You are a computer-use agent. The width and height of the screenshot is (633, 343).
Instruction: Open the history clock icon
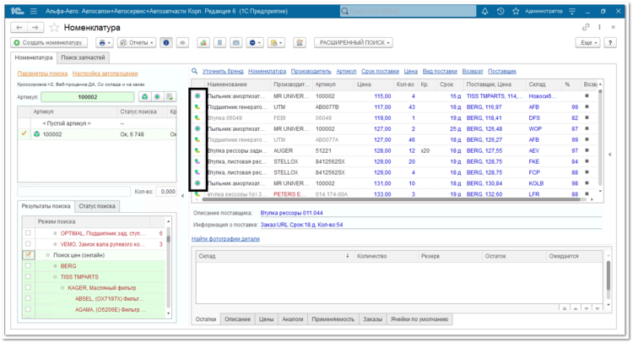(500, 11)
